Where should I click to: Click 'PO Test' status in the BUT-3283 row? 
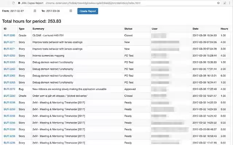pyautogui.click(x=129, y=55)
